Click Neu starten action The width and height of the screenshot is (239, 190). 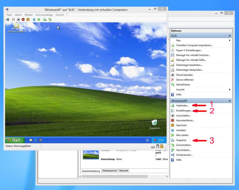[182, 135]
